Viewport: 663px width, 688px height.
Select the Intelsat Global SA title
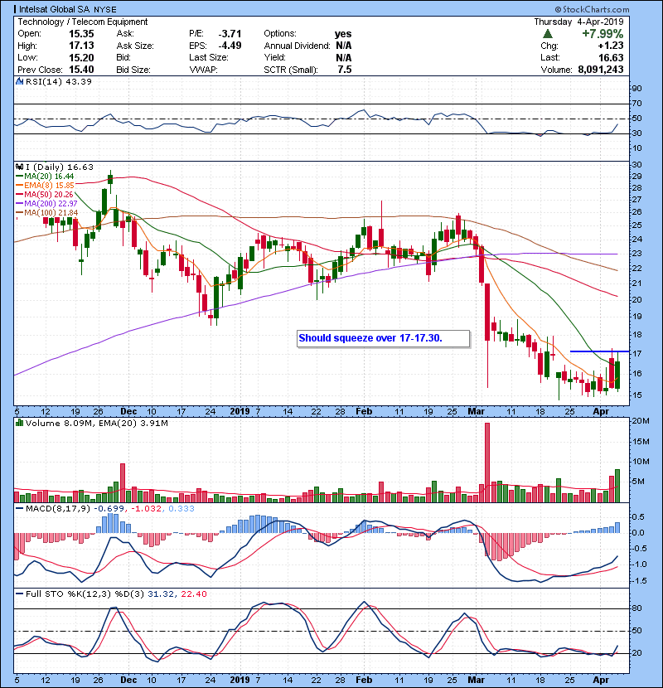[55, 9]
